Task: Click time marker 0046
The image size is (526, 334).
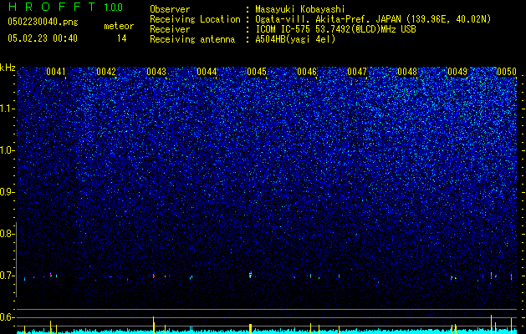Action: [x=307, y=72]
